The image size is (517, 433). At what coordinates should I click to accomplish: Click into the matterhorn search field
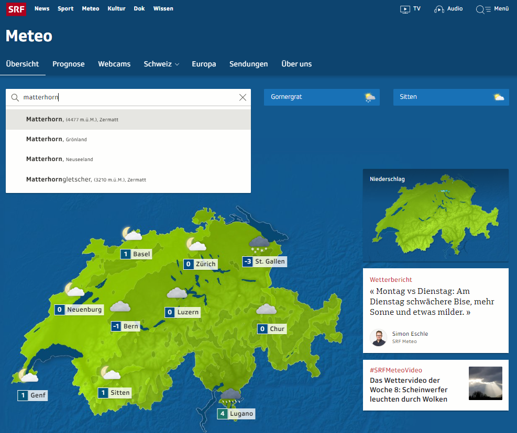click(128, 97)
